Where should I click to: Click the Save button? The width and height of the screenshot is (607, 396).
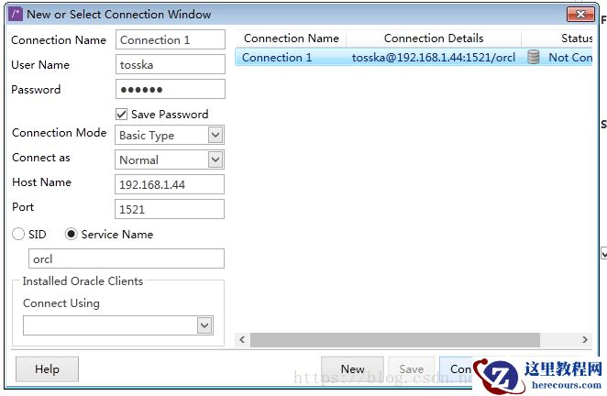411,368
